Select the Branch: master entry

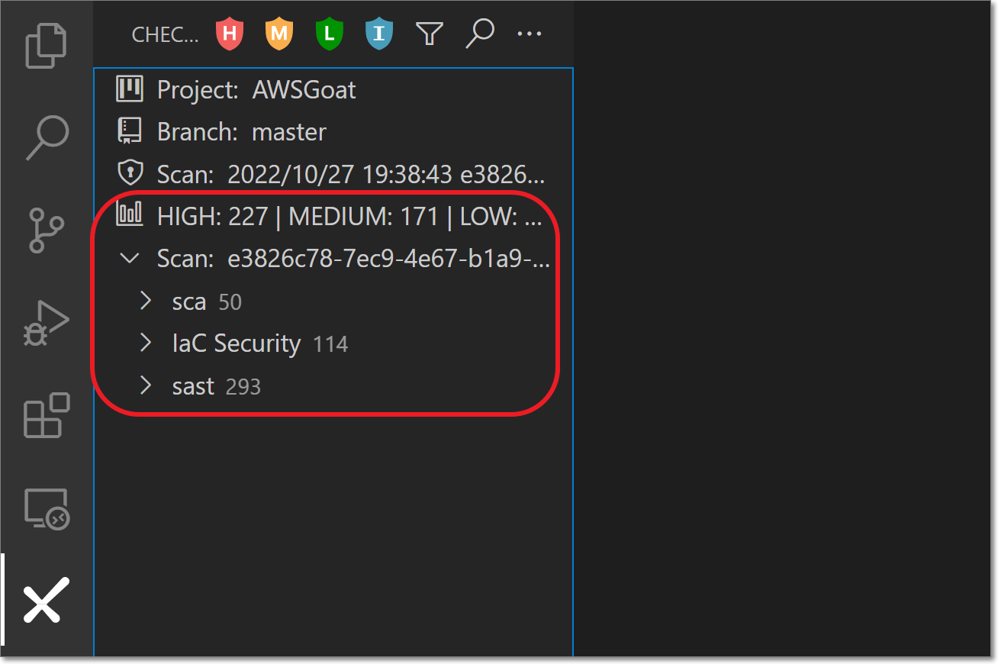[x=241, y=132]
